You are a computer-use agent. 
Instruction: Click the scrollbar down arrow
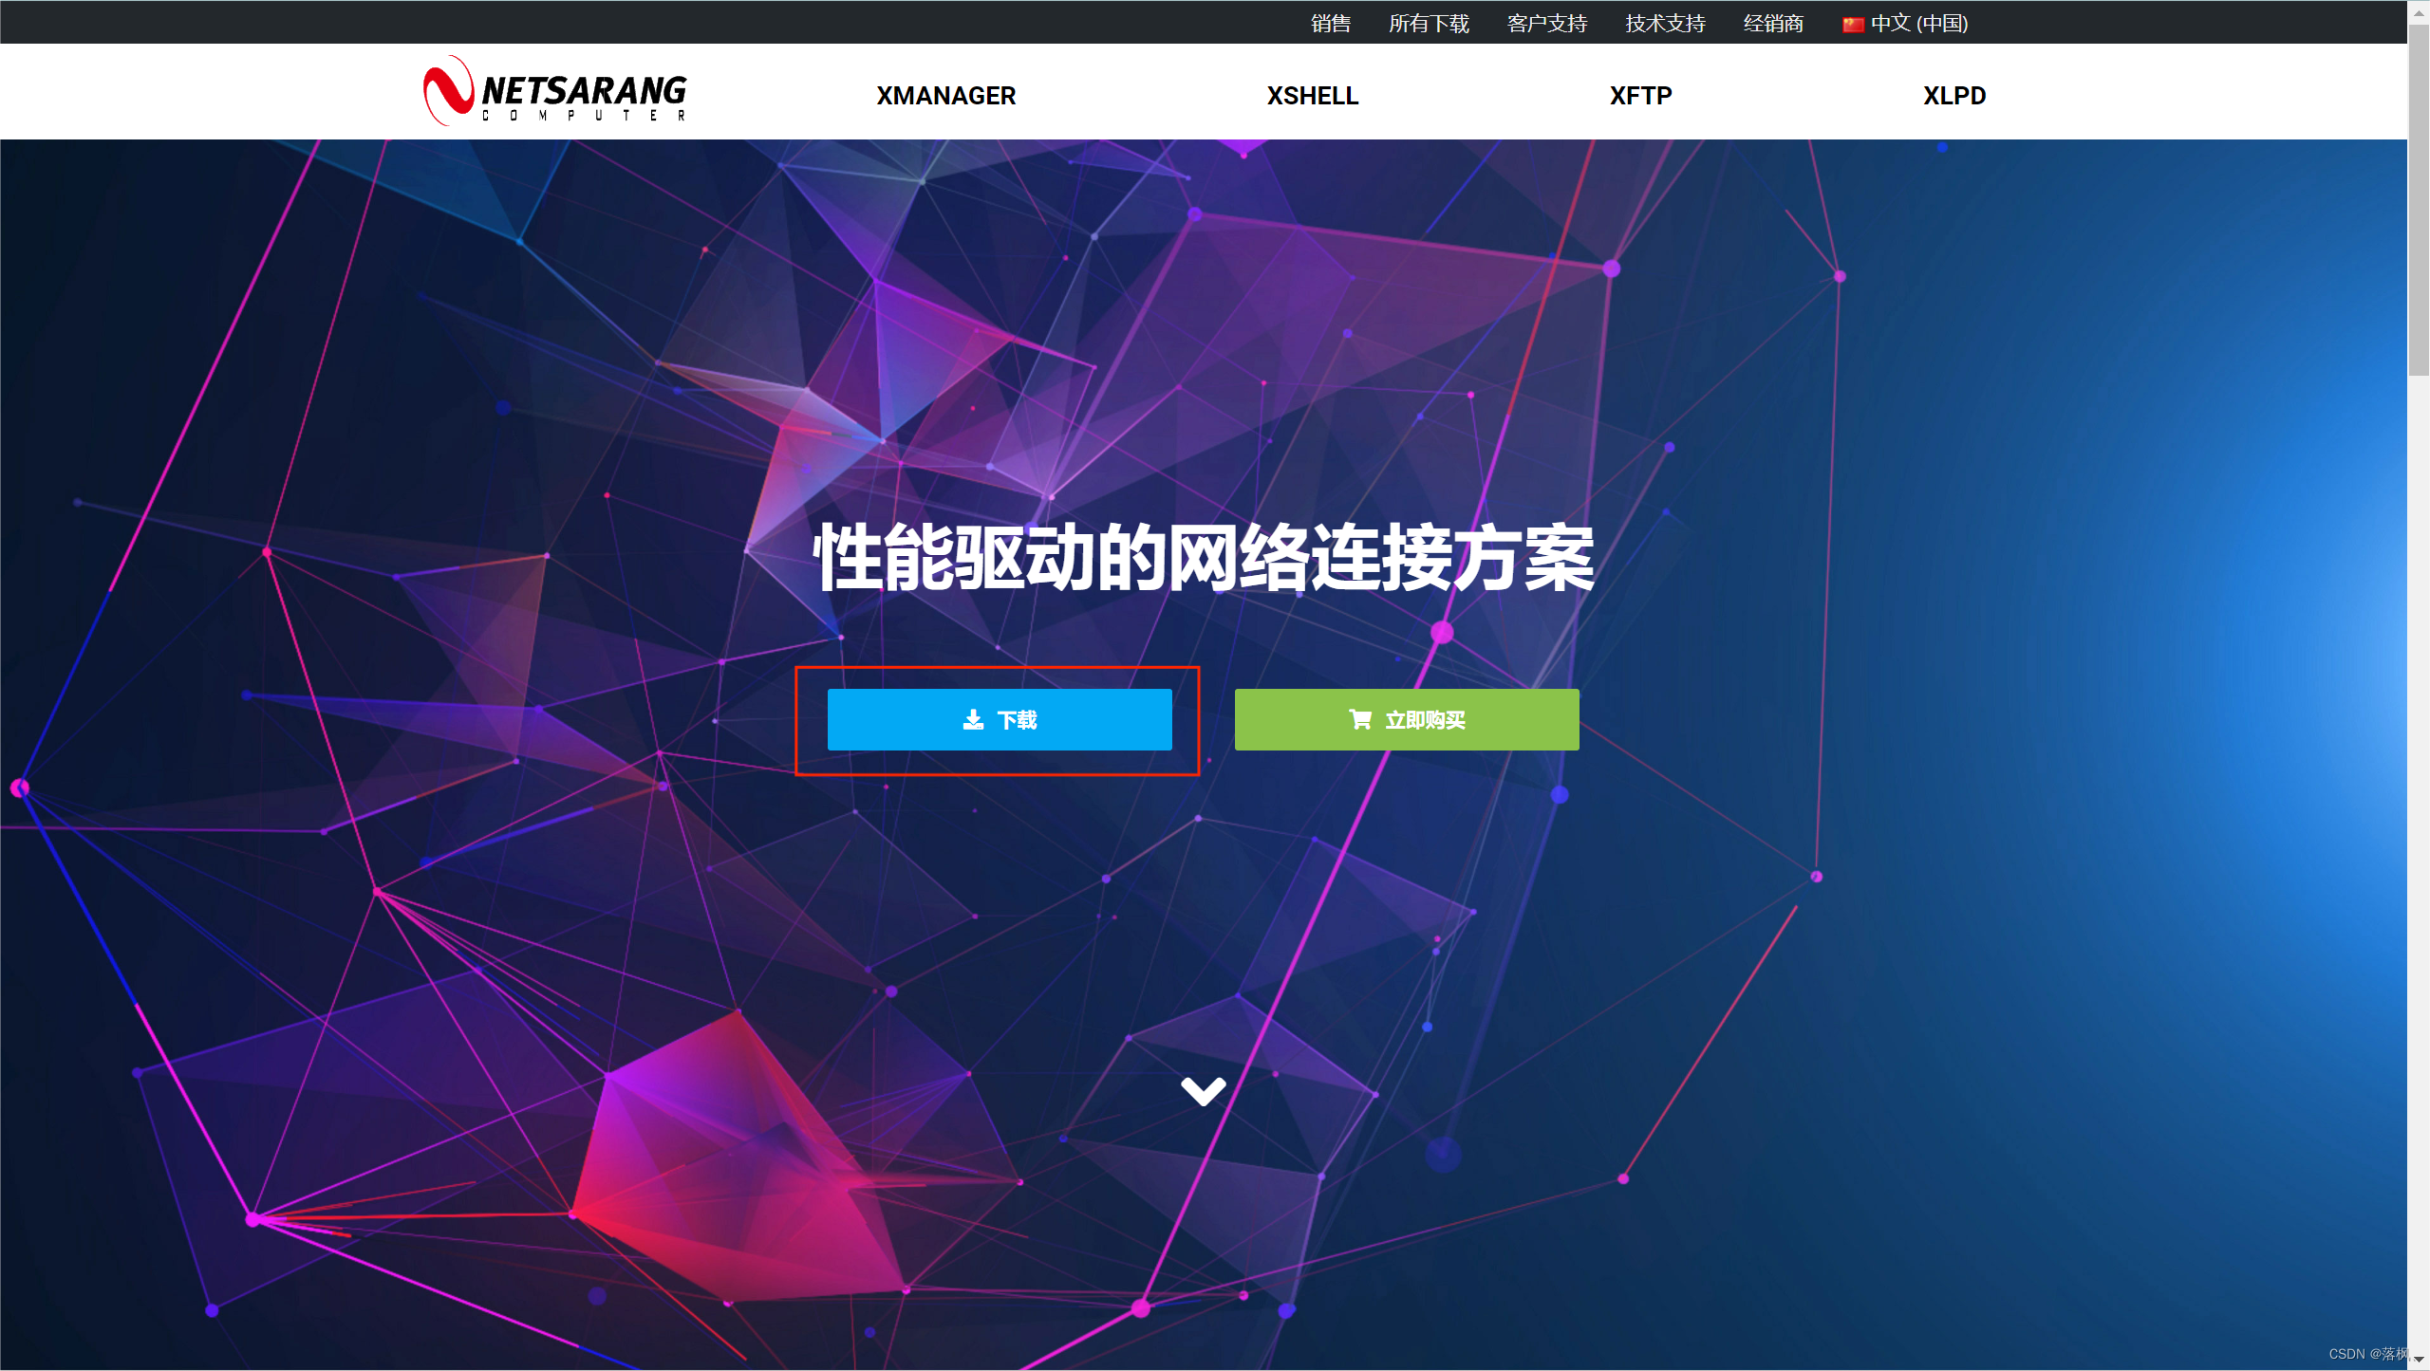[2419, 1360]
